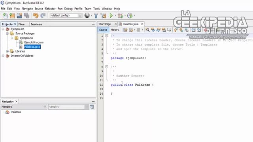Click the Open Project toolbar icon
253x142 pixels.
(x=19, y=15)
